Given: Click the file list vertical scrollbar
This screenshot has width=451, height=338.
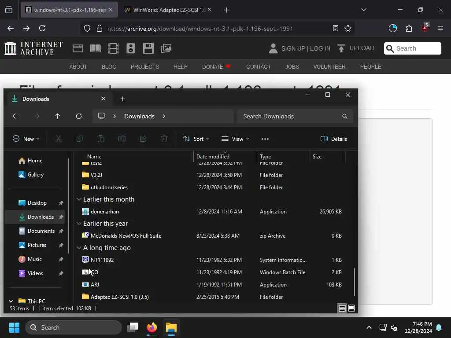Looking at the screenshot, I should point(355,282).
